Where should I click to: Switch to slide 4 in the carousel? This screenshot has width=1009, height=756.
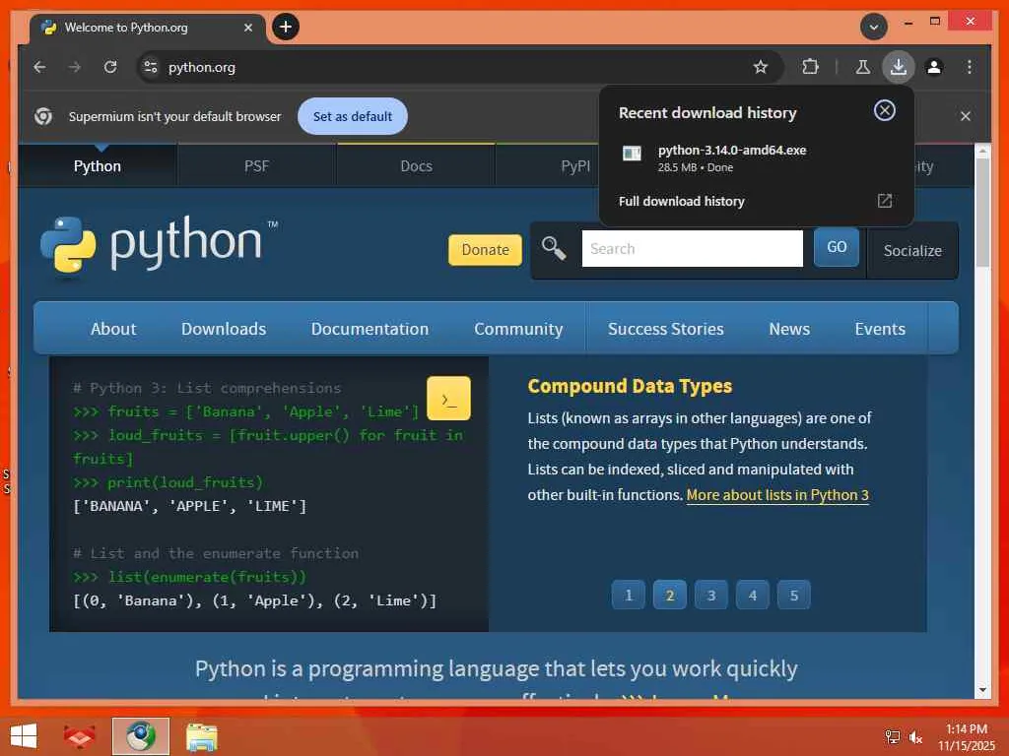point(752,596)
